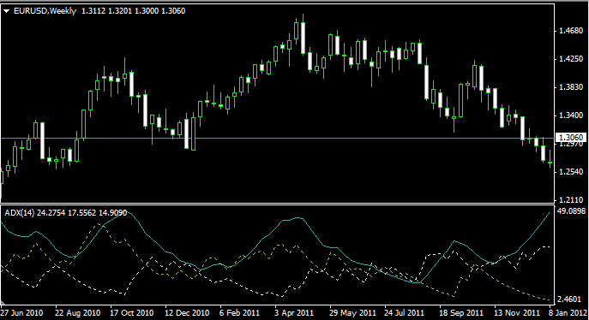Click the 1.2110 price scale label

click(x=571, y=199)
